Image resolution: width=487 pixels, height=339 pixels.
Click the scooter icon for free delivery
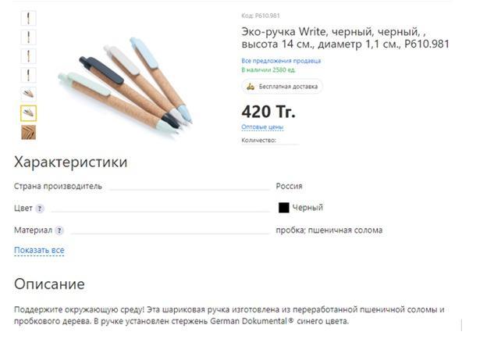click(251, 87)
